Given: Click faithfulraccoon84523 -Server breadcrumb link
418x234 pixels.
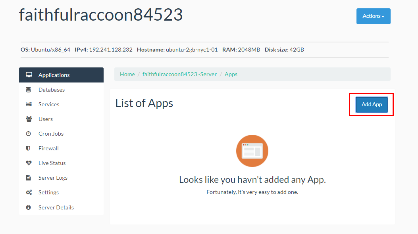Looking at the screenshot, I should tap(179, 74).
